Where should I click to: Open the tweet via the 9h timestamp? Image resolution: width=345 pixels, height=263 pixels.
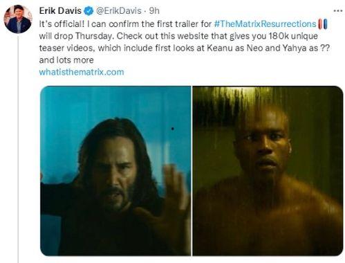click(154, 11)
